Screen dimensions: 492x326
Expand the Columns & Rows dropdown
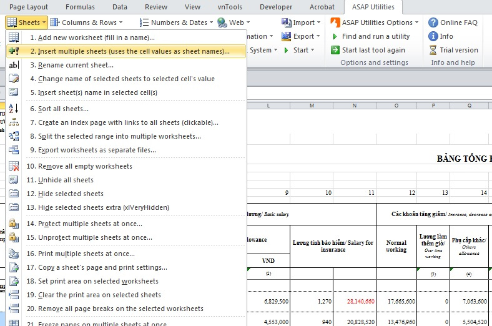(x=86, y=22)
